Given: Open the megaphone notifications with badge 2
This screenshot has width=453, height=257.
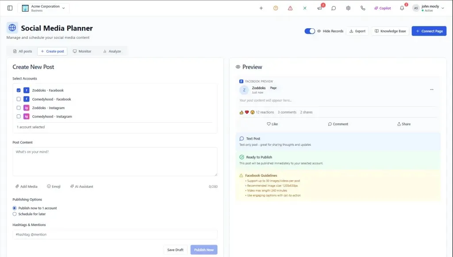Looking at the screenshot, I should [319, 8].
